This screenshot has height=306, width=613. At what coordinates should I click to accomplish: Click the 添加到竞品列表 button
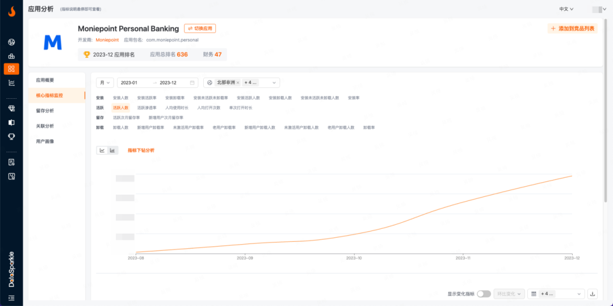[x=572, y=28]
